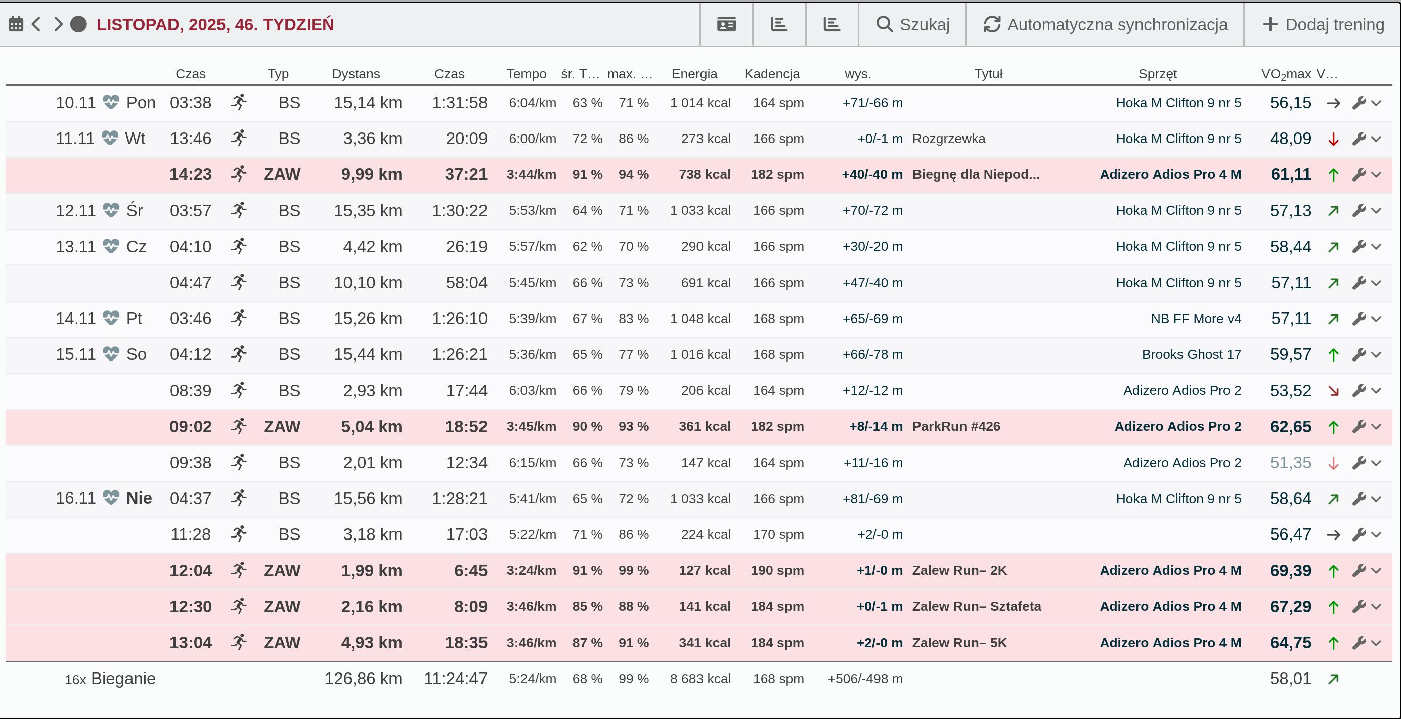The height and width of the screenshot is (719, 1401).
Task: Click Dodaj trening to add workout
Action: [x=1323, y=24]
